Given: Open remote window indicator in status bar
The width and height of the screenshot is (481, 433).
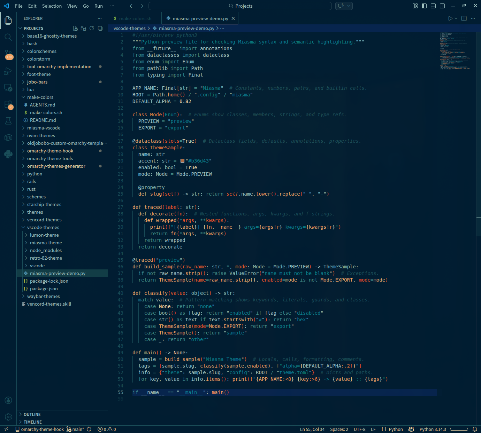Looking at the screenshot, I should point(6,429).
